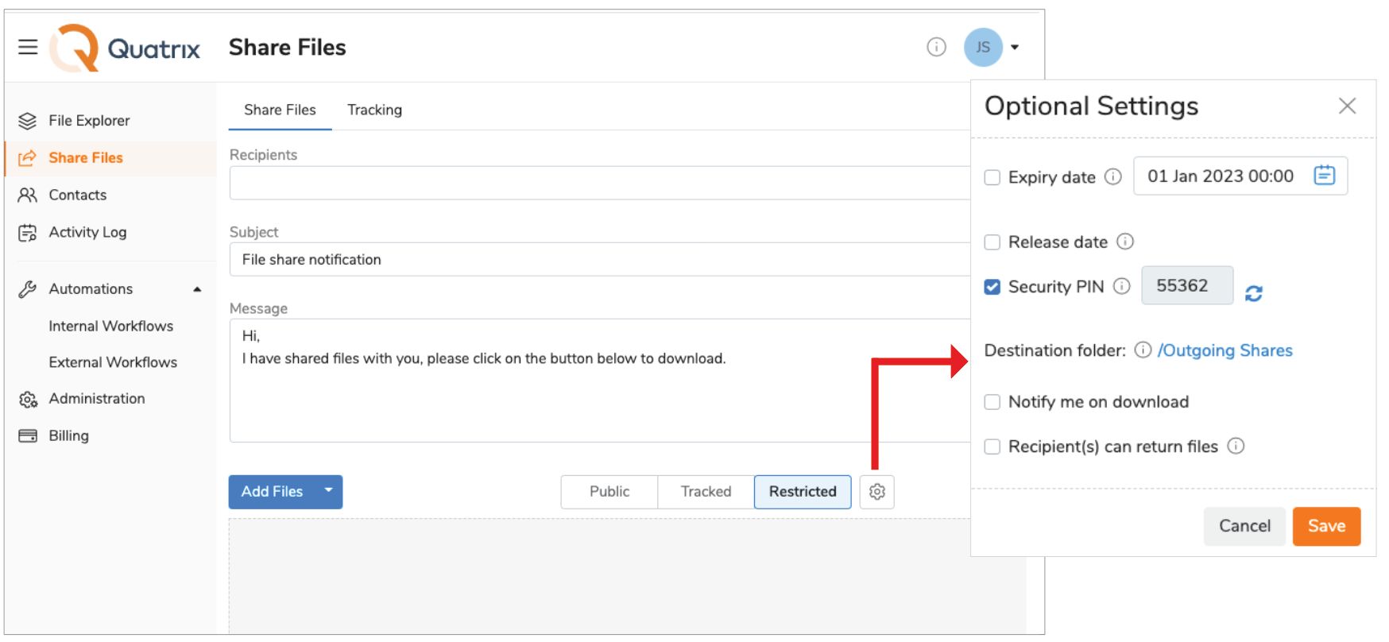Screen dimensions: 1389x642
Task: Click the header help info icon
Action: click(x=937, y=47)
